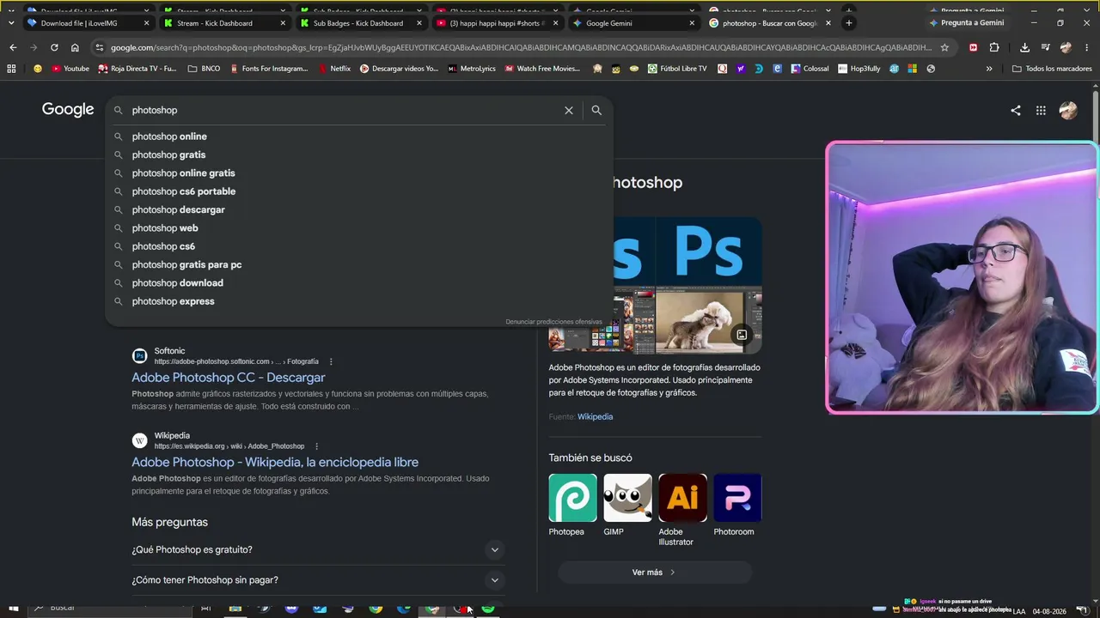Viewport: 1100px width, 618px height.
Task: Switch to the 'Stream - Kick Dashboard' tab
Action: [224, 23]
